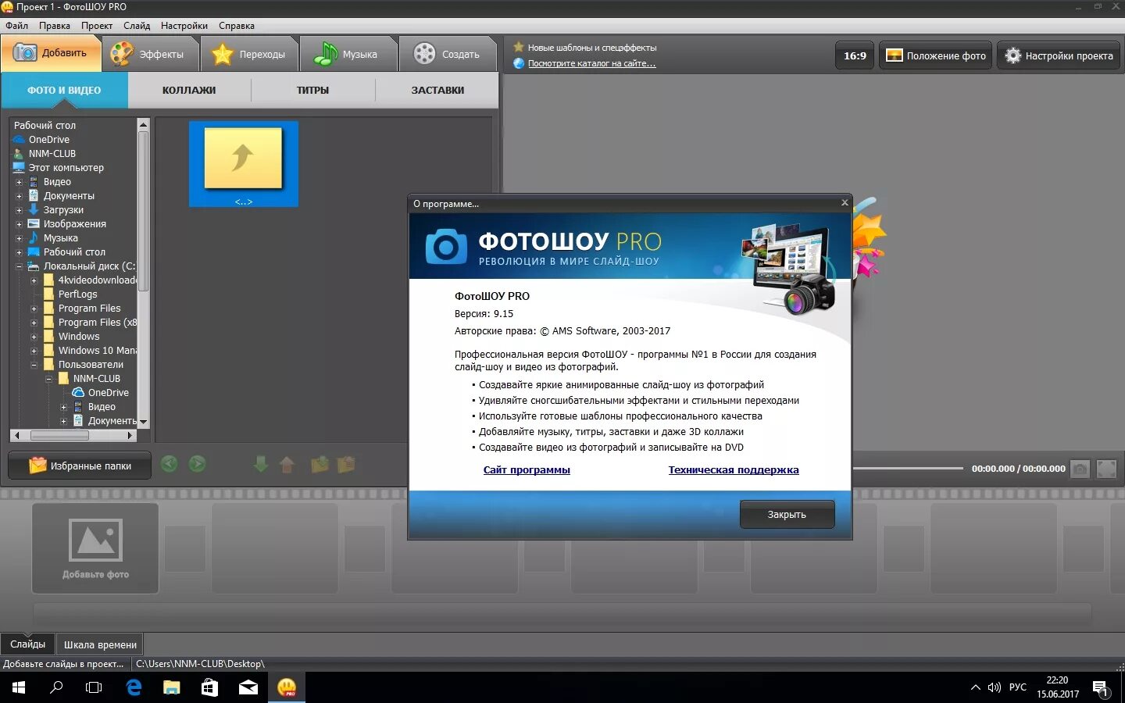
Task: Click the green forward navigation arrow icon
Action: click(x=198, y=464)
